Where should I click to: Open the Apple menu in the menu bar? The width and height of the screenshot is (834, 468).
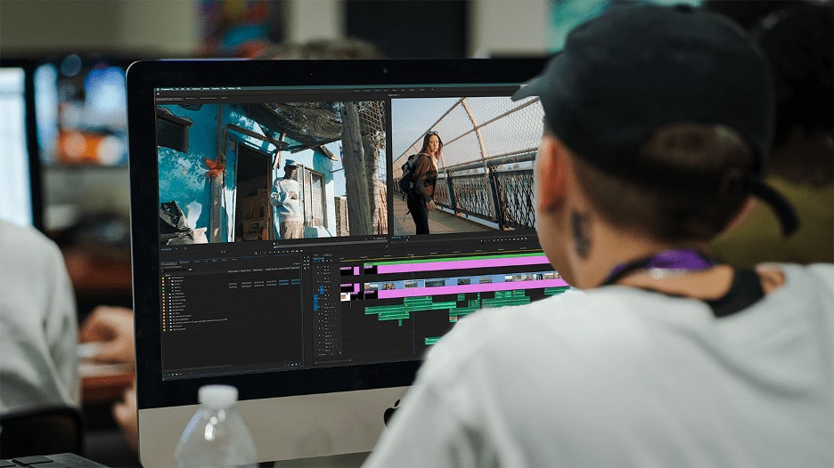[x=158, y=89]
